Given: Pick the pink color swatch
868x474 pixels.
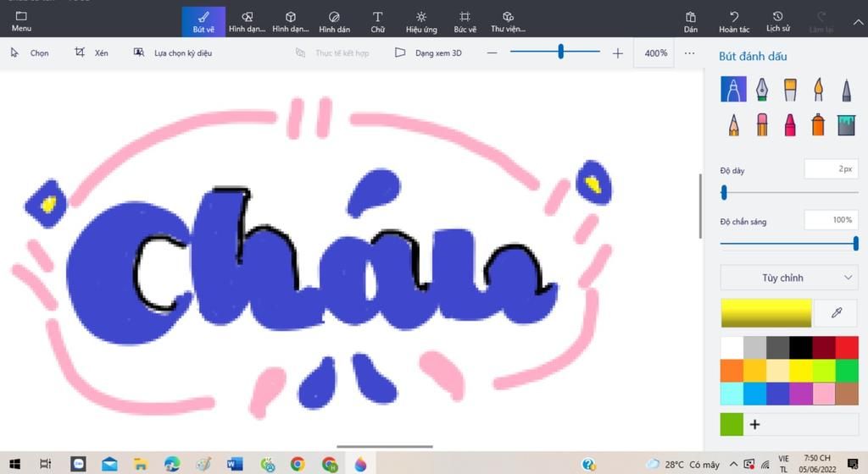Looking at the screenshot, I should [824, 394].
